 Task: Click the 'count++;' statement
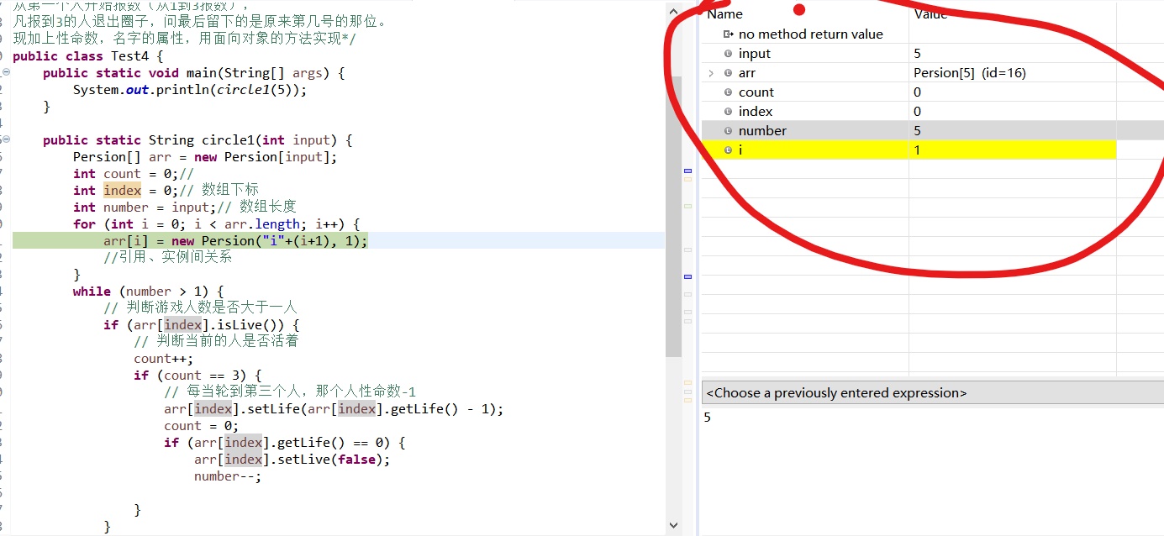click(163, 359)
